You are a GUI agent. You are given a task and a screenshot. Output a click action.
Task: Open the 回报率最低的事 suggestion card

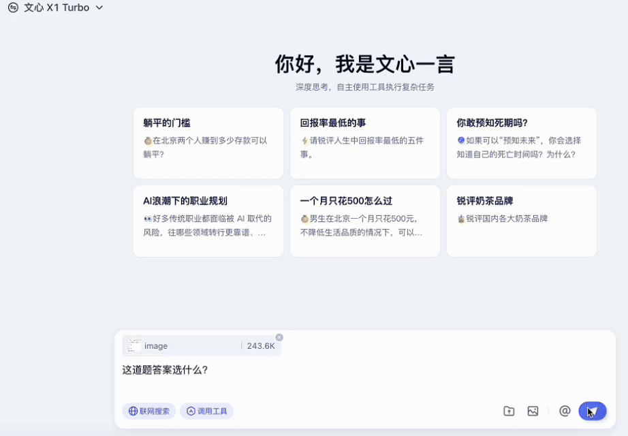click(x=365, y=143)
